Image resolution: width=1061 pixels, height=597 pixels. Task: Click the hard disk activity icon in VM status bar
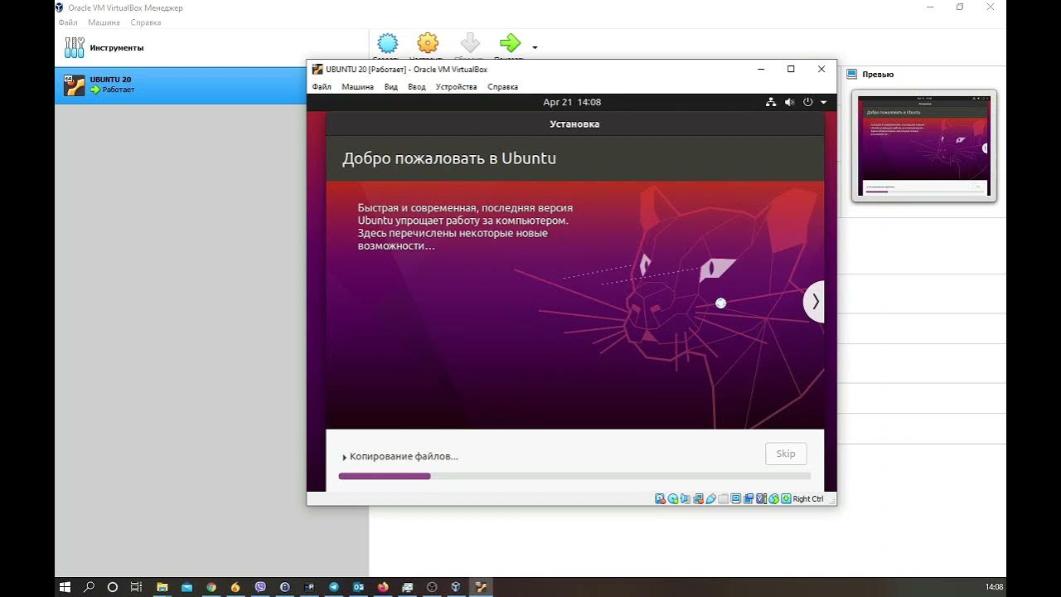pyautogui.click(x=661, y=499)
